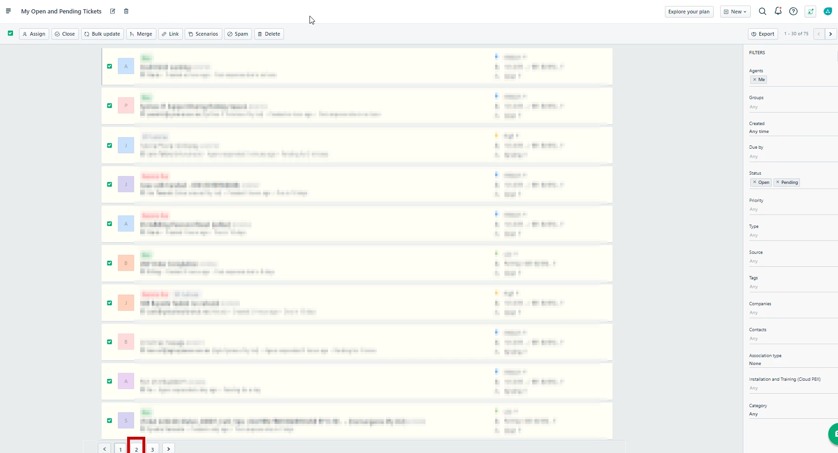Click the My Open and Pending Tickets title
Image resolution: width=838 pixels, height=453 pixels.
click(x=61, y=11)
